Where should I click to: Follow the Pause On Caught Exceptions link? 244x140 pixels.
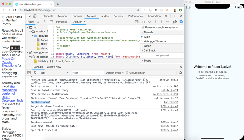tap(9, 62)
